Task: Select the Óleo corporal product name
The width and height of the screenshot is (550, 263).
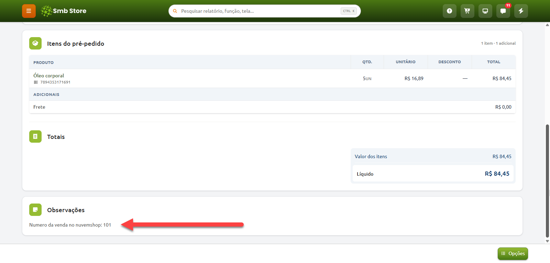Action: [x=48, y=76]
